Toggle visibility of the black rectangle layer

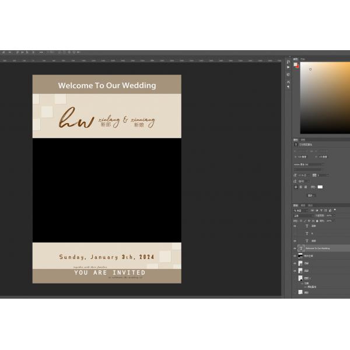295,256
